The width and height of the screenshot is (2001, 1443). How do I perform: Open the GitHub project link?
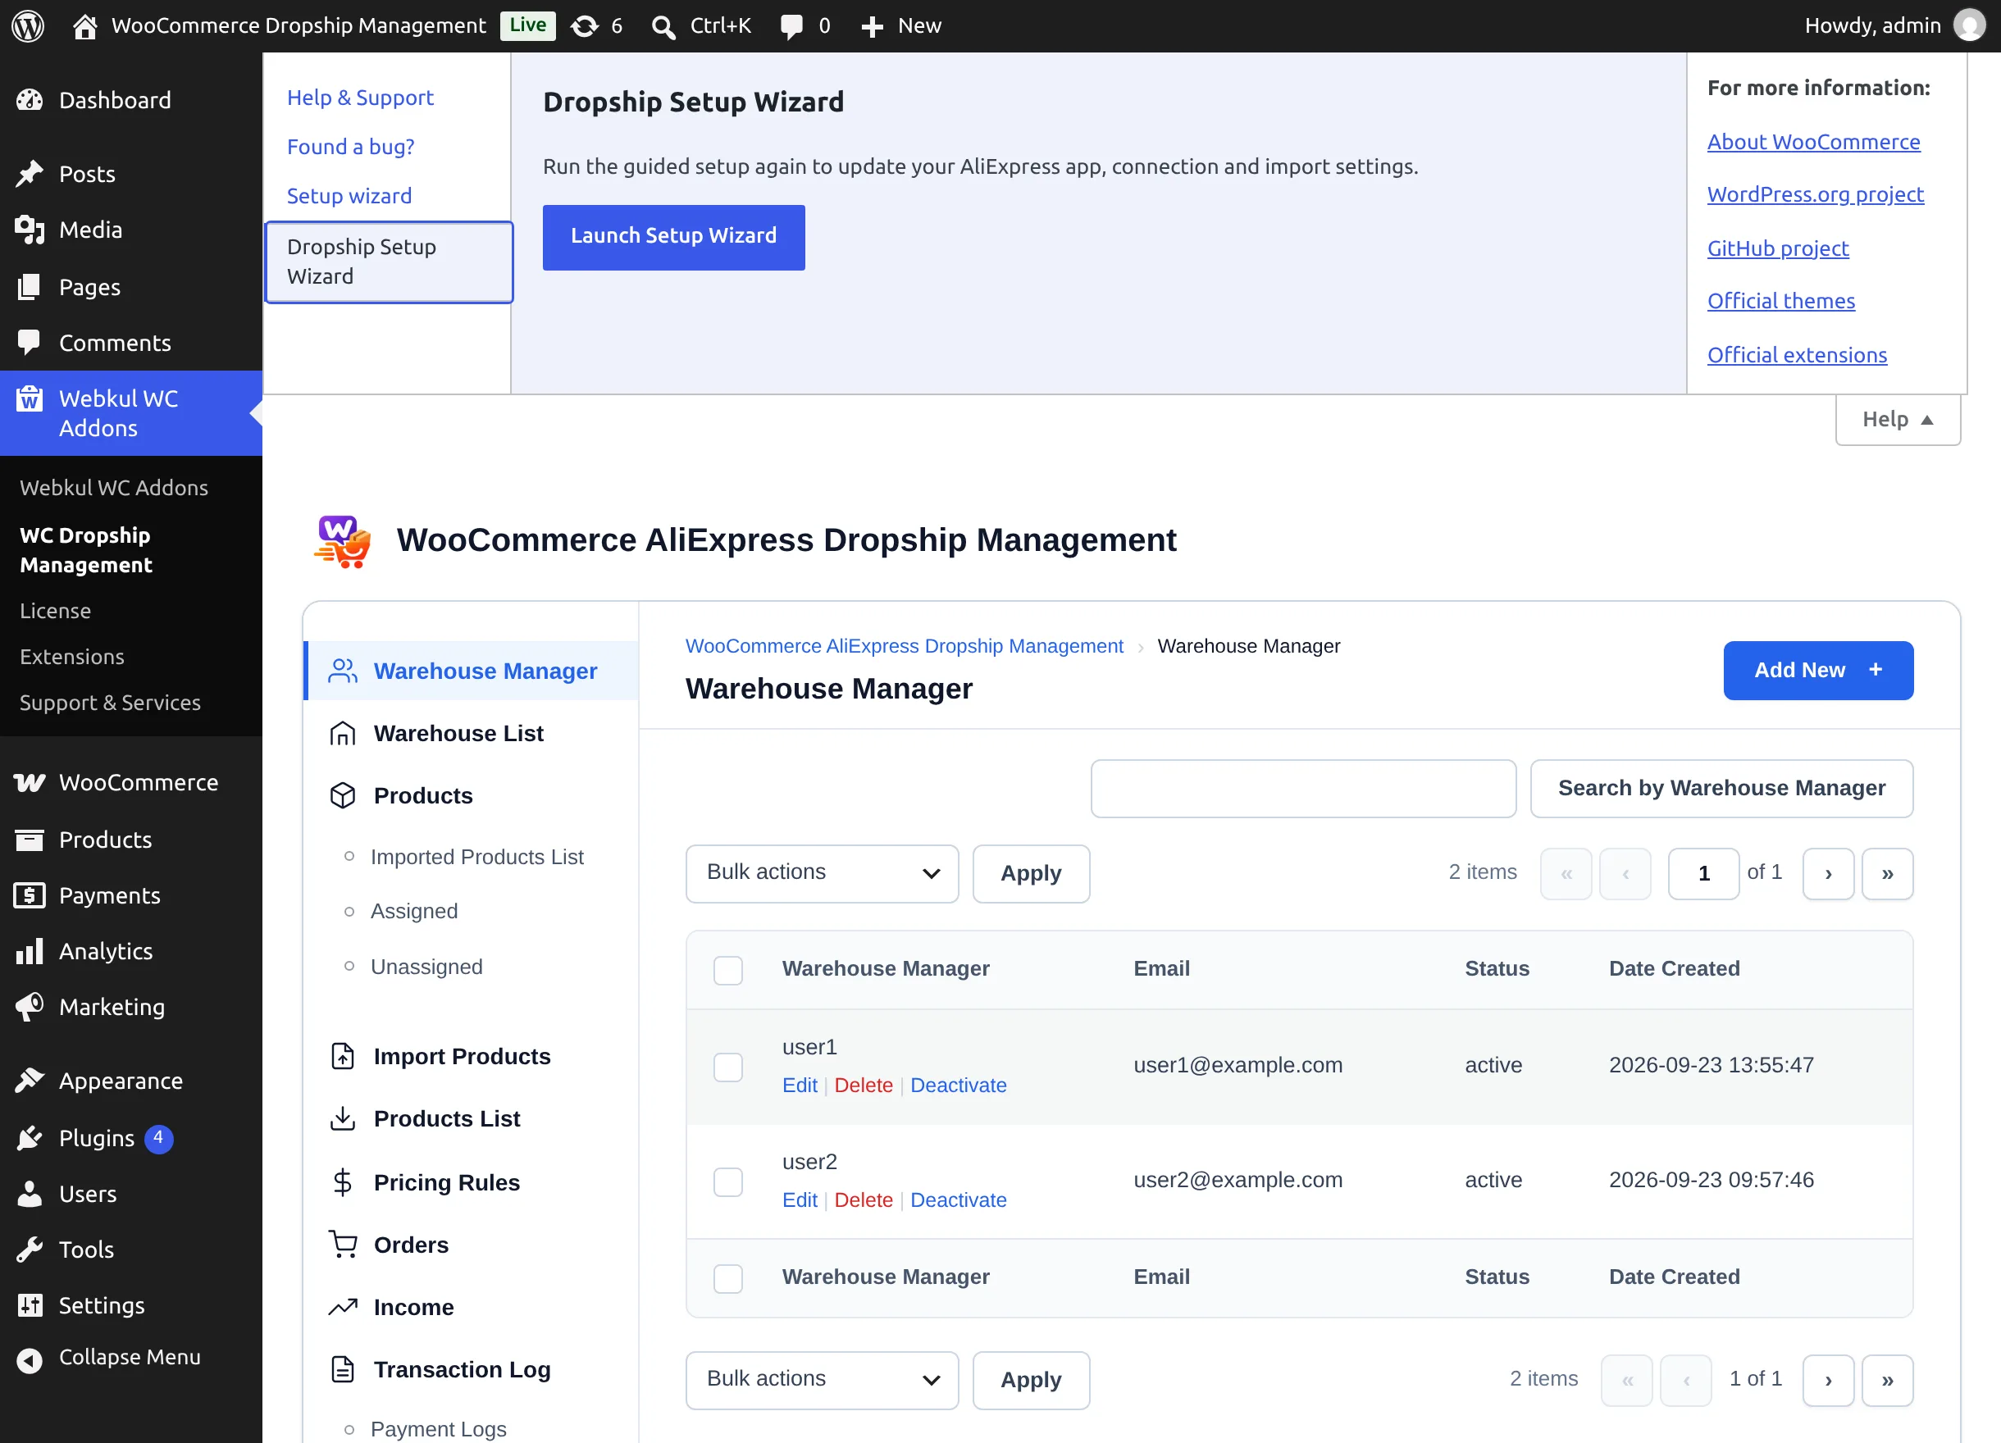coord(1778,248)
